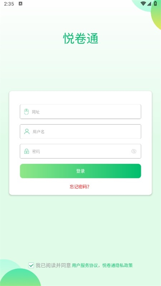Viewport: 161px width, 286px height.
Task: Tap the 2:35 clock in status bar
Action: click(9, 4)
